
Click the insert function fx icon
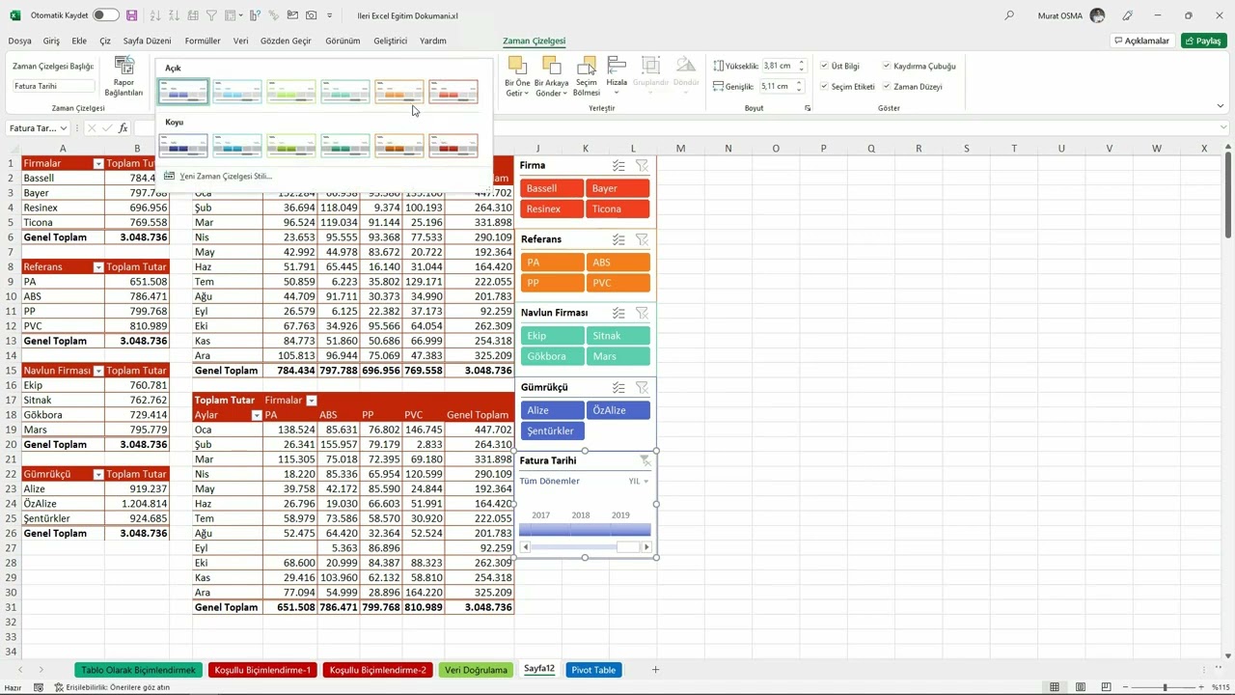[x=123, y=128]
